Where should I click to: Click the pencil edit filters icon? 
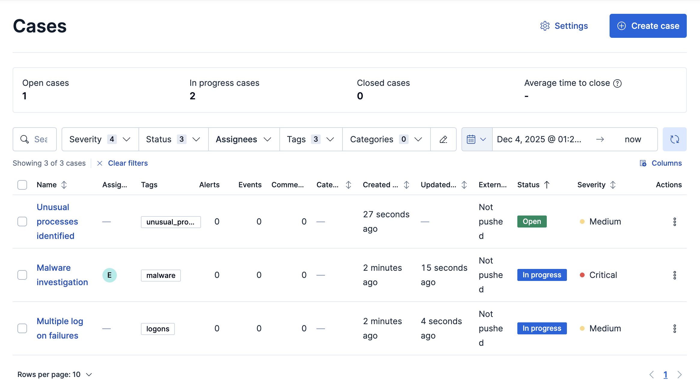point(443,139)
